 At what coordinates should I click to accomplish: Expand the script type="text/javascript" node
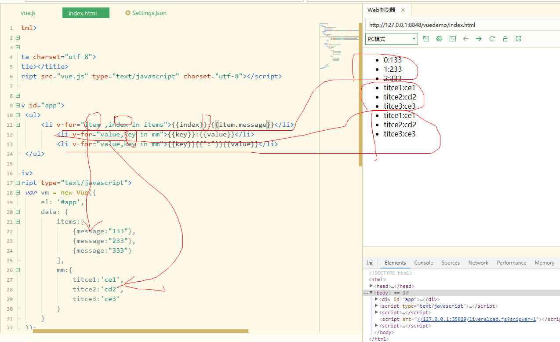coord(376,306)
